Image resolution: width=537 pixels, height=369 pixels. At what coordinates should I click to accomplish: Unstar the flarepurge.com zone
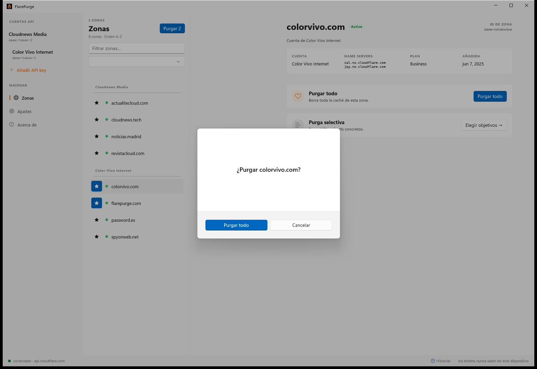(97, 203)
